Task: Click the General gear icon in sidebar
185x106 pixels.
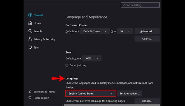Action: (x=30, y=15)
